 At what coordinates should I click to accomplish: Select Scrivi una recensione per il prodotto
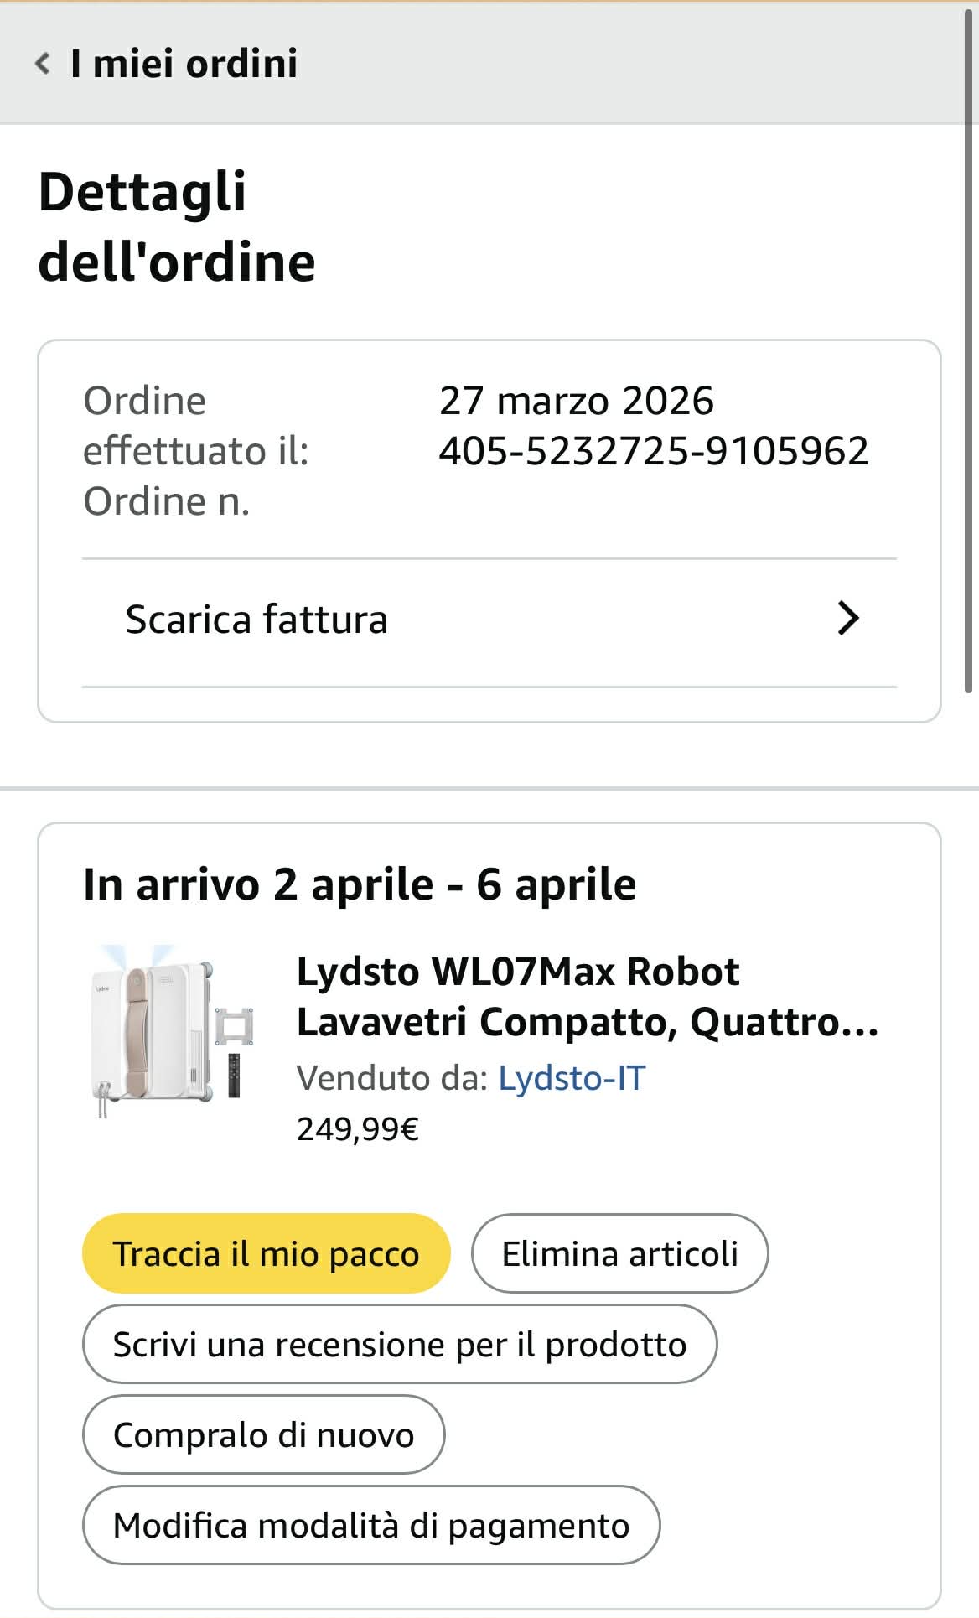coord(400,1345)
